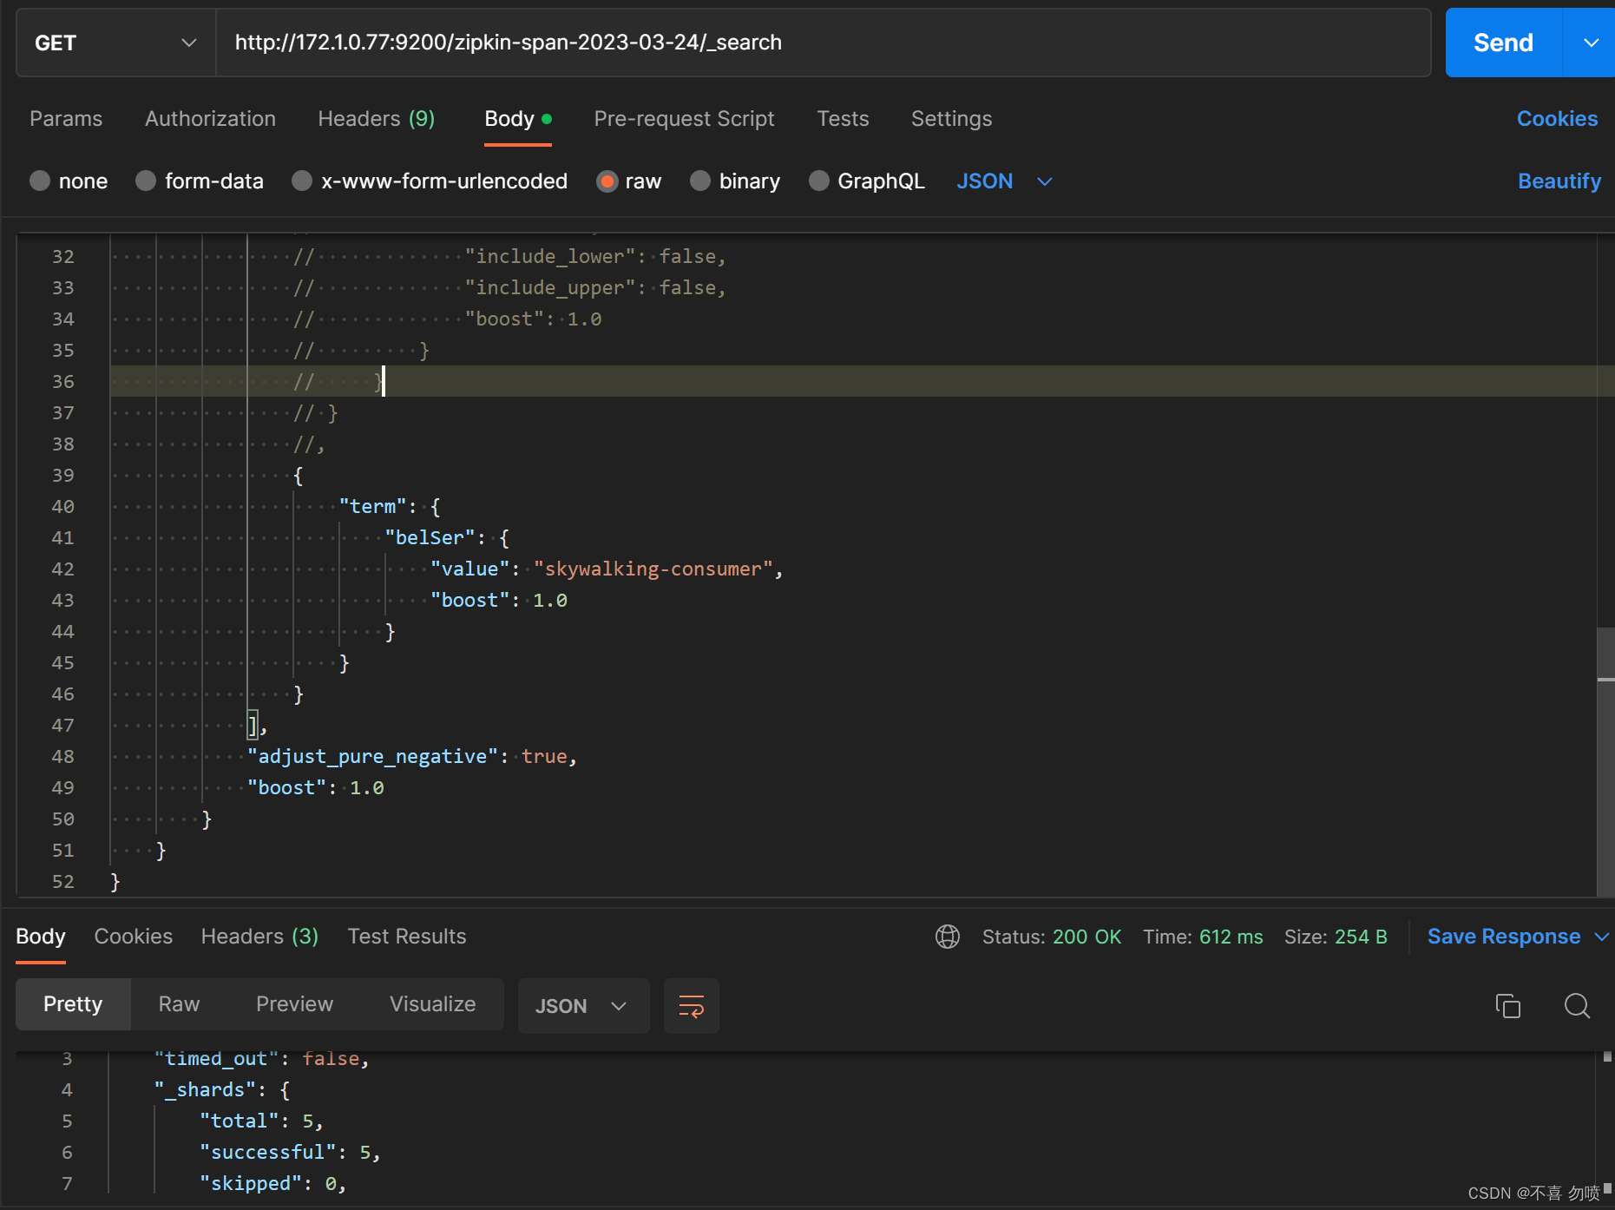Select the GraphQL radio option
The width and height of the screenshot is (1615, 1210).
[x=818, y=181]
